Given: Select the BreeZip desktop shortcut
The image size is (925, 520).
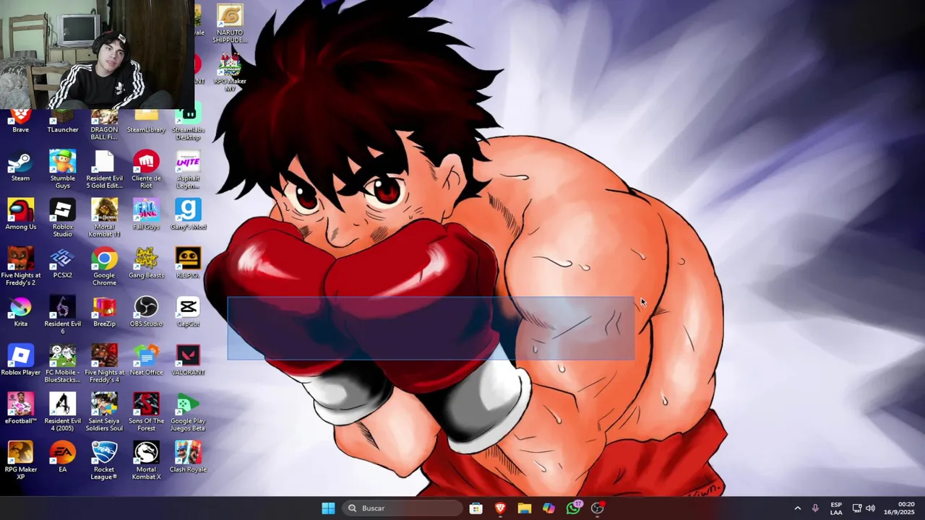Looking at the screenshot, I should [x=104, y=311].
